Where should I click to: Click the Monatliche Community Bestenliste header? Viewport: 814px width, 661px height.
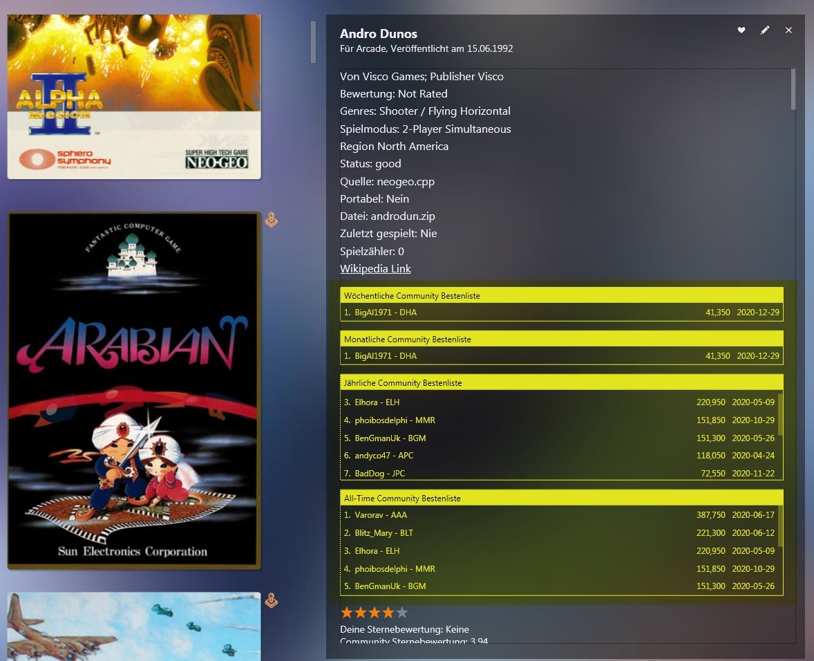(561, 339)
